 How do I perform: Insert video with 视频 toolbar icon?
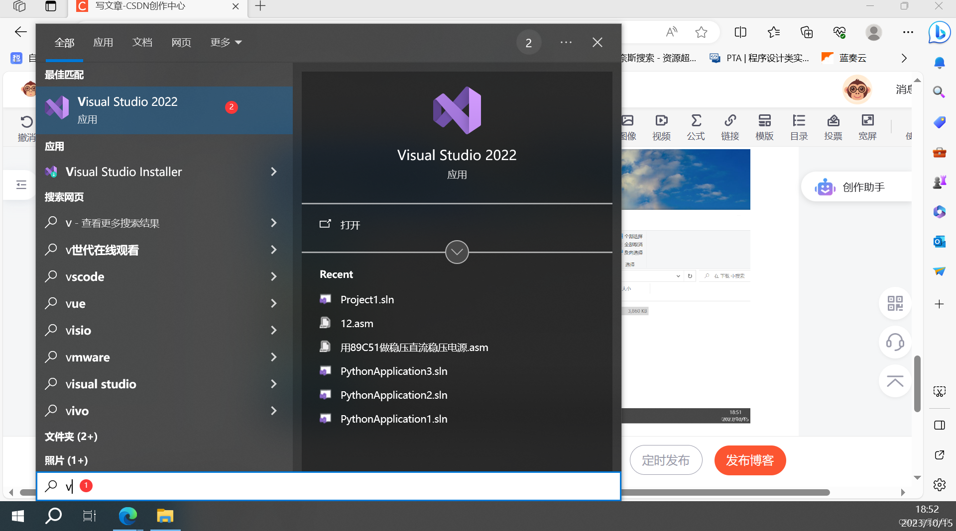point(661,127)
